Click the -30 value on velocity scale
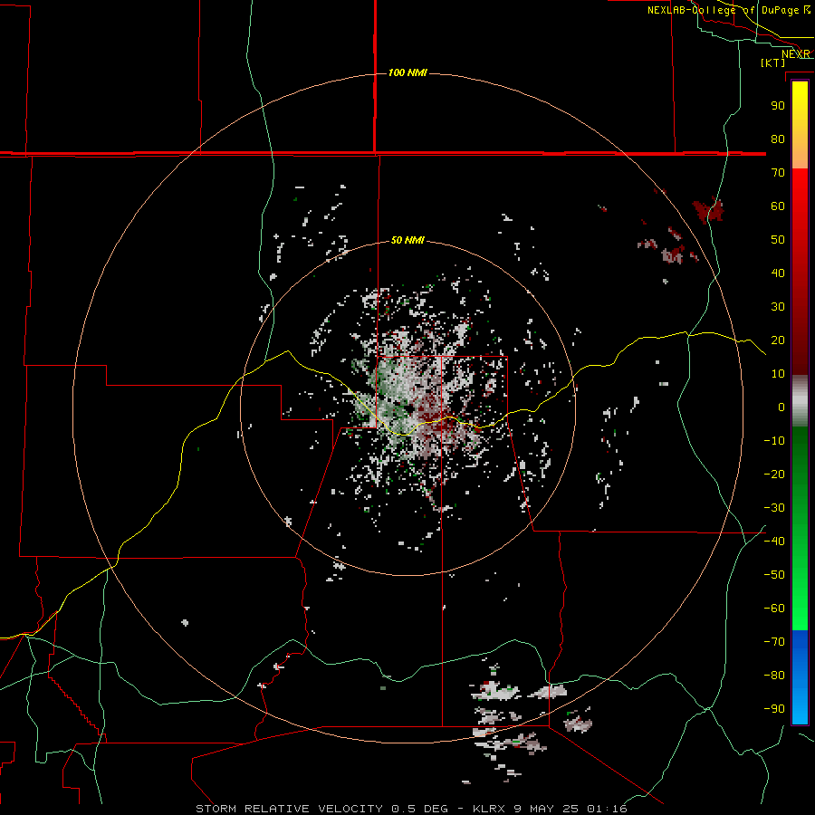The image size is (815, 815). pyautogui.click(x=774, y=508)
